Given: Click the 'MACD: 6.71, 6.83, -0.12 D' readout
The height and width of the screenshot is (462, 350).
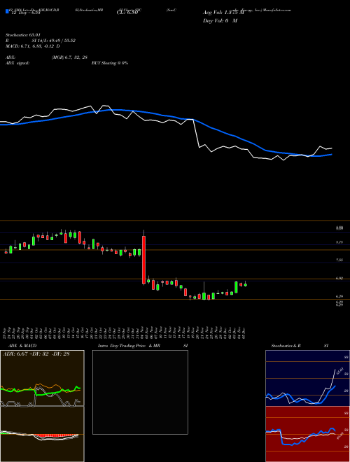Looking at the screenshot, I should [32, 46].
